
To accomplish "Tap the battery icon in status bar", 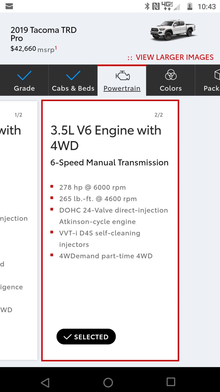I will [x=190, y=6].
